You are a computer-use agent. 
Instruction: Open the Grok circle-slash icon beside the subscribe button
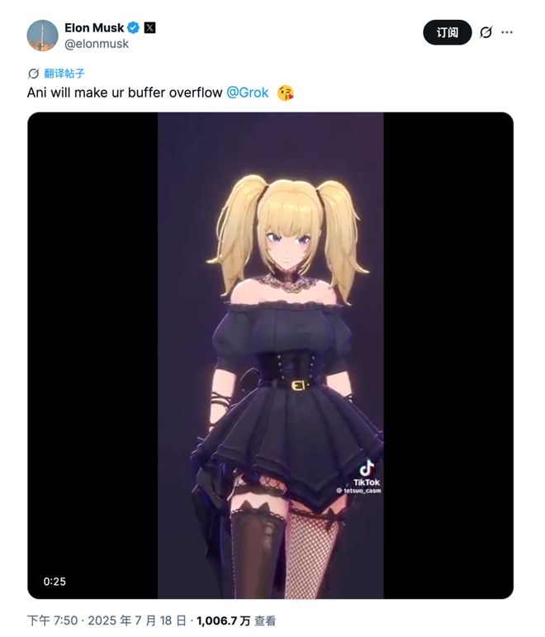(x=486, y=32)
